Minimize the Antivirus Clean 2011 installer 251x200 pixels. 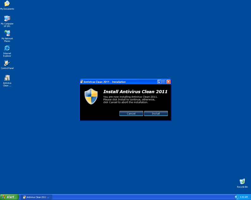tap(160, 82)
